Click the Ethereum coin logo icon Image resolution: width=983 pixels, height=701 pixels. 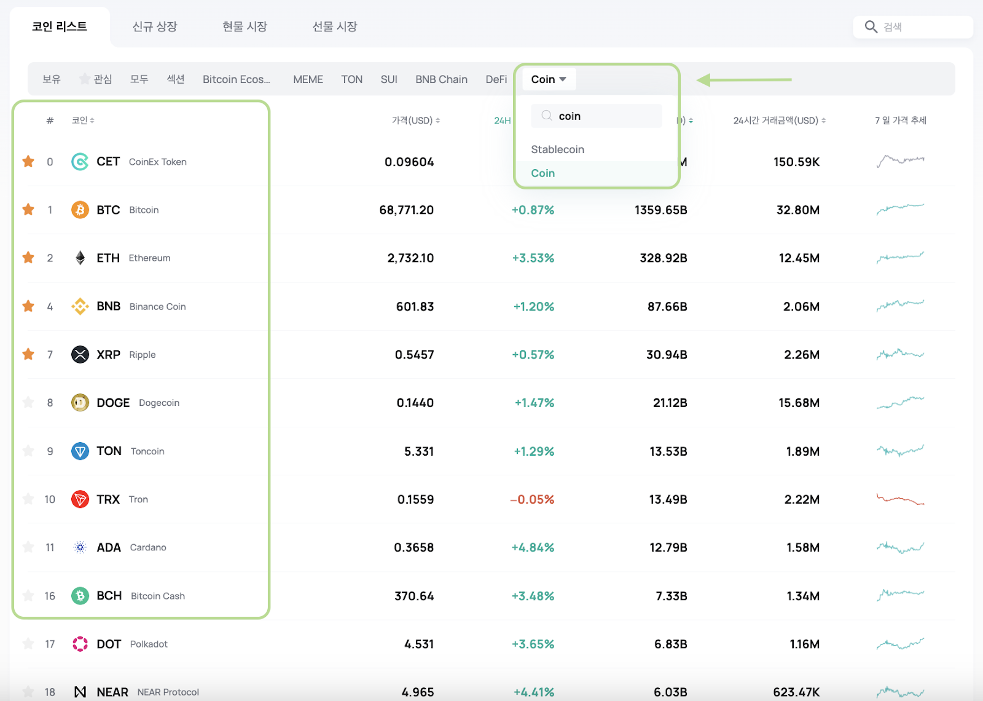point(80,258)
